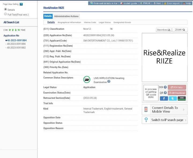The width and height of the screenshot is (193, 158).
Task: Go to Vienna Code section
Action: pos(90,22)
